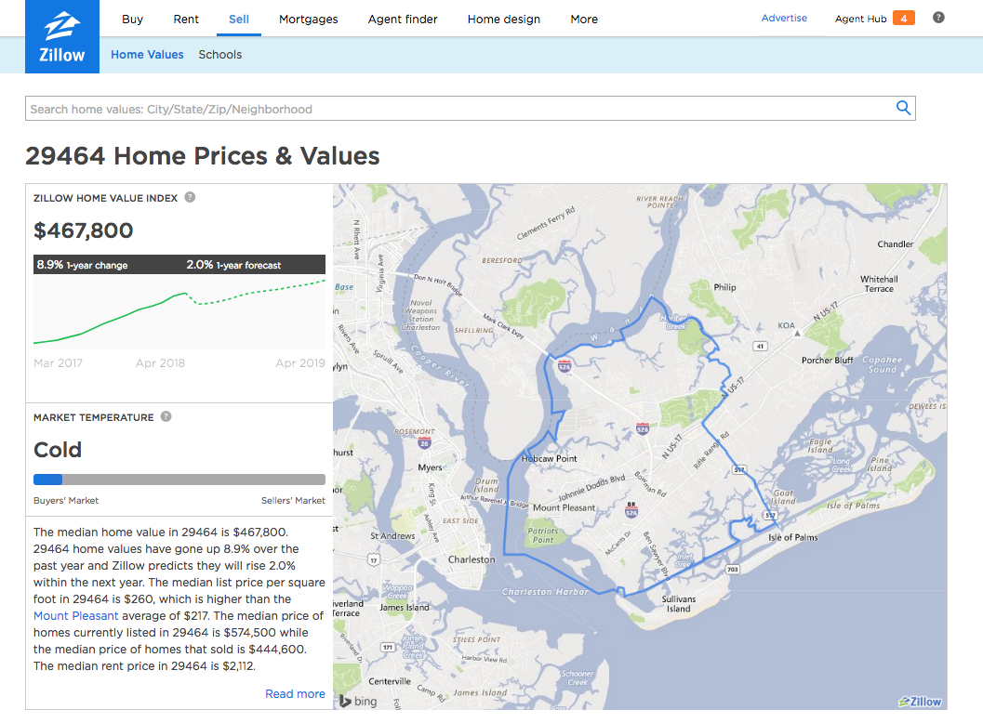Click the $467,800 home value figure
The width and height of the screenshot is (983, 723).
(x=84, y=230)
